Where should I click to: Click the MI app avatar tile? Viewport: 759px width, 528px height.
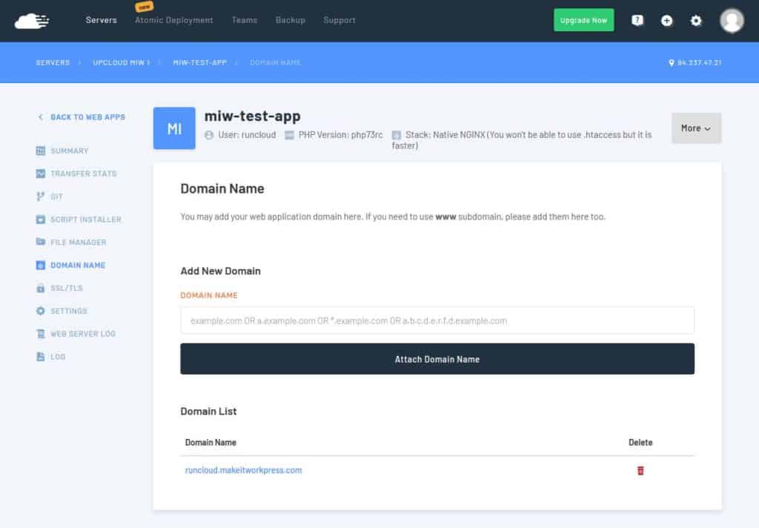pyautogui.click(x=174, y=128)
